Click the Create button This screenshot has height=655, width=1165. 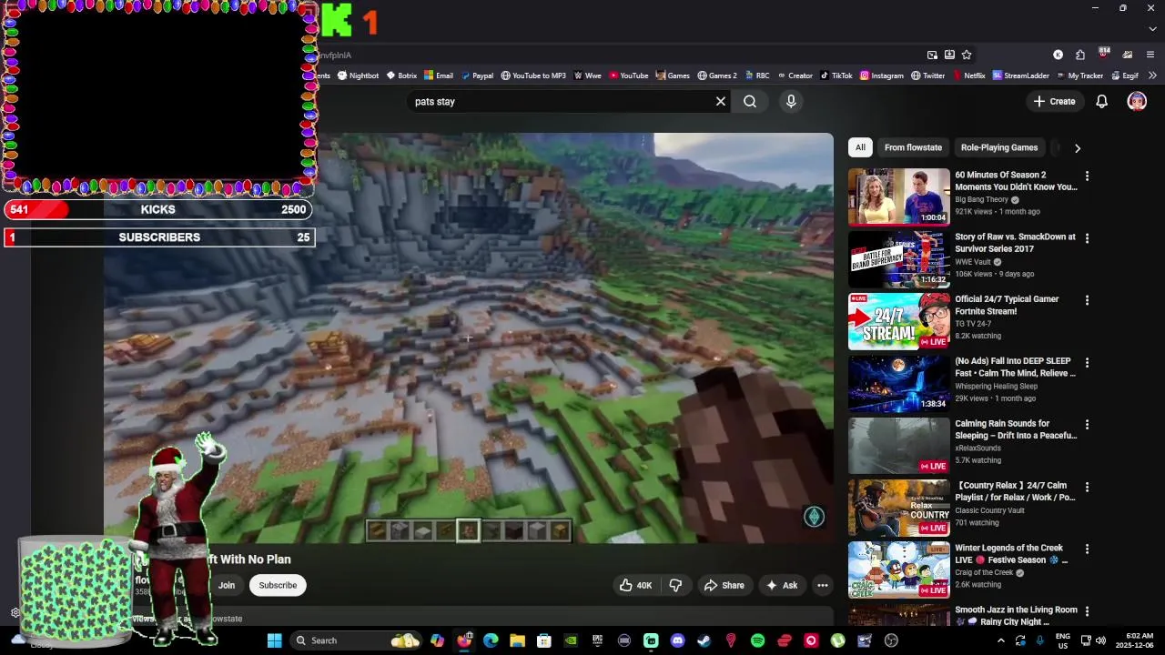pyautogui.click(x=1054, y=102)
